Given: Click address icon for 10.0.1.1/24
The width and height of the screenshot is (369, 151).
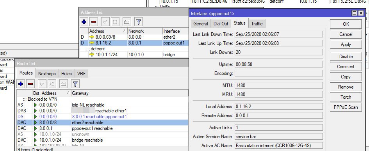Looking at the screenshot, I should pyautogui.click(x=92, y=55).
